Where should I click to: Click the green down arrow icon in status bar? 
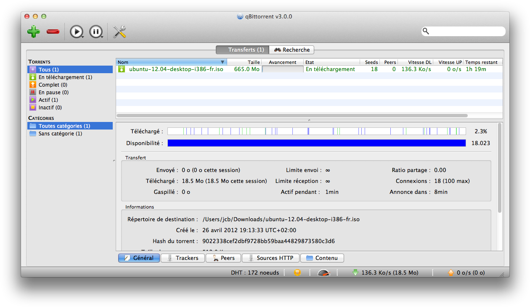point(355,273)
